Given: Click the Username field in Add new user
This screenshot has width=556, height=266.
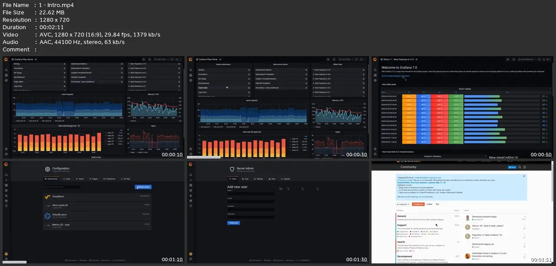Looking at the screenshot, I should pos(251,209).
